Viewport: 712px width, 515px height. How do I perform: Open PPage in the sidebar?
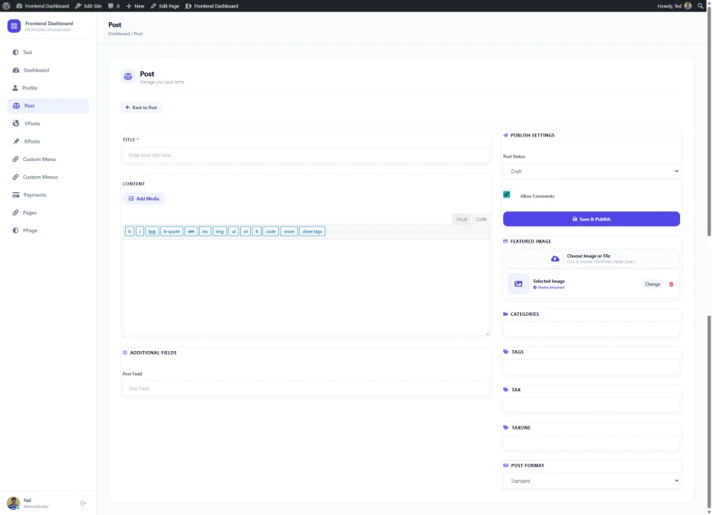[x=48, y=230]
